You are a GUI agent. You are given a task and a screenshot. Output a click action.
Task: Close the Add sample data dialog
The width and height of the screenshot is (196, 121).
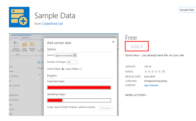(x=113, y=42)
